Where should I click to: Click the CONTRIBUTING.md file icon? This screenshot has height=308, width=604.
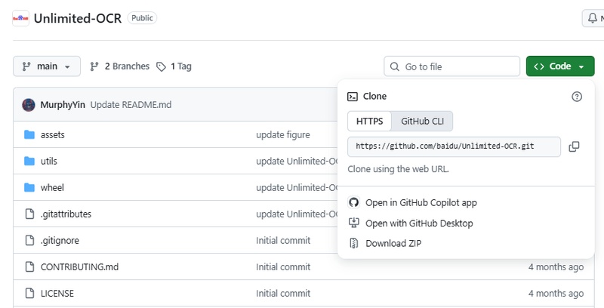pyautogui.click(x=29, y=266)
